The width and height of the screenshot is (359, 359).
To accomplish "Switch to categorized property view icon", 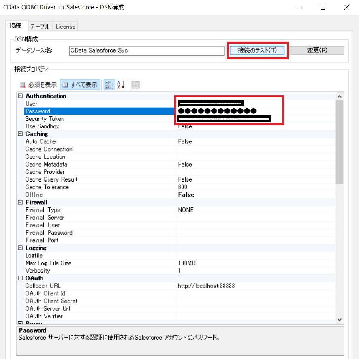I will 109,84.
